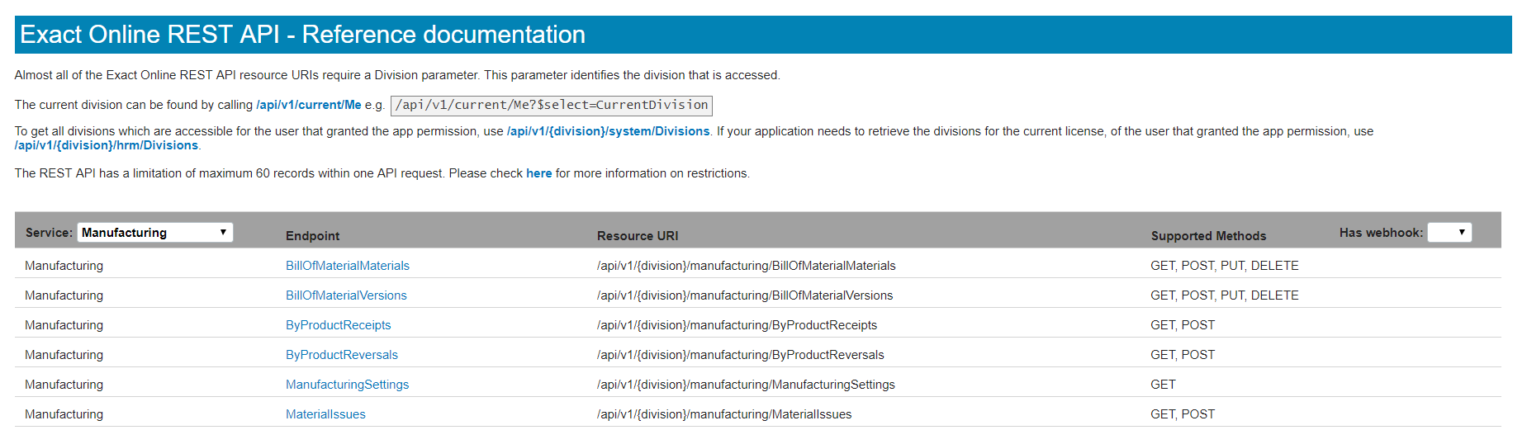Open the MaterialIssues endpoint link
Screen dimensions: 1527x430
(x=325, y=414)
